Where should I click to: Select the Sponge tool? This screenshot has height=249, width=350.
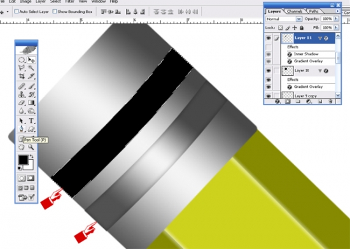(31, 111)
